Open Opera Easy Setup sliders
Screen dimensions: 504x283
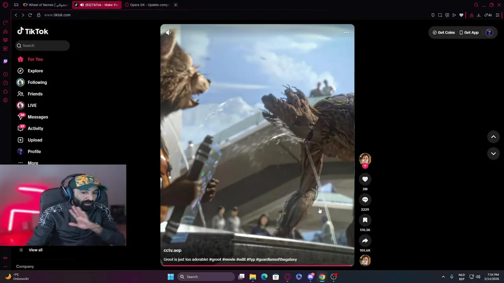pos(498,15)
